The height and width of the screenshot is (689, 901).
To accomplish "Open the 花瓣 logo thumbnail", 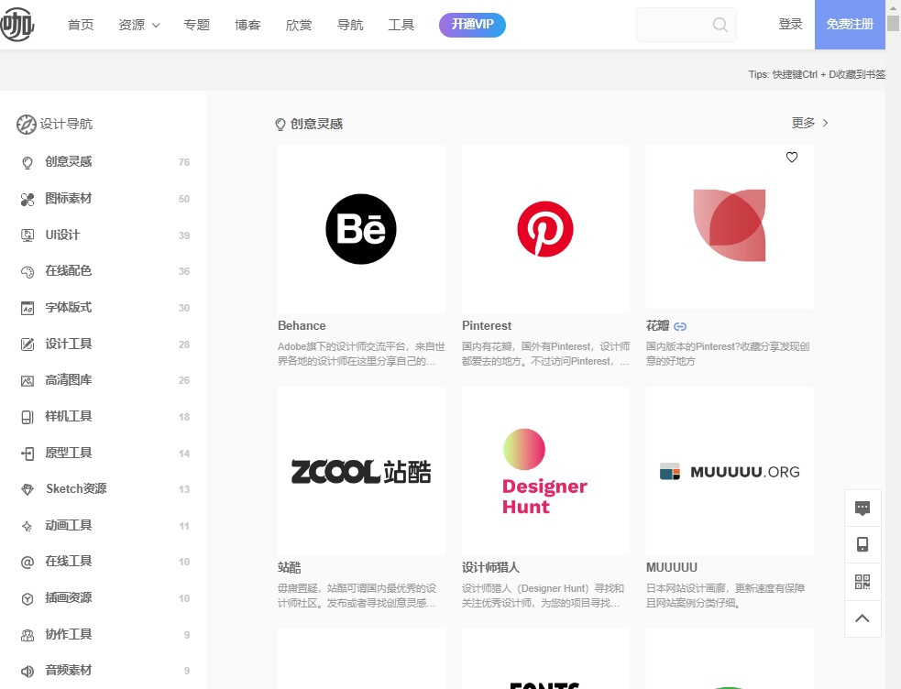I will [730, 226].
